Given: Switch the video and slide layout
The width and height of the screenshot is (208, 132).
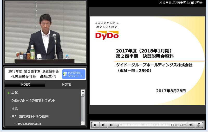Looking at the screenshot, I should click(199, 125).
